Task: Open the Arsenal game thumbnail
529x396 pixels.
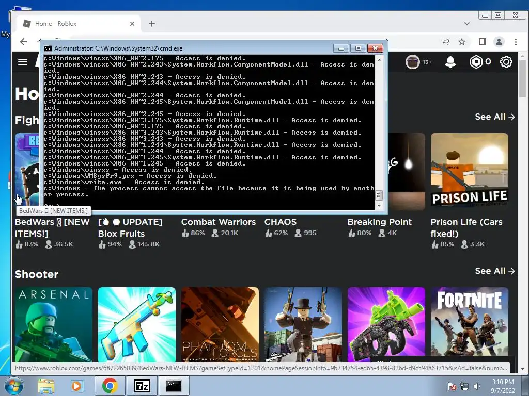Action: click(x=54, y=325)
